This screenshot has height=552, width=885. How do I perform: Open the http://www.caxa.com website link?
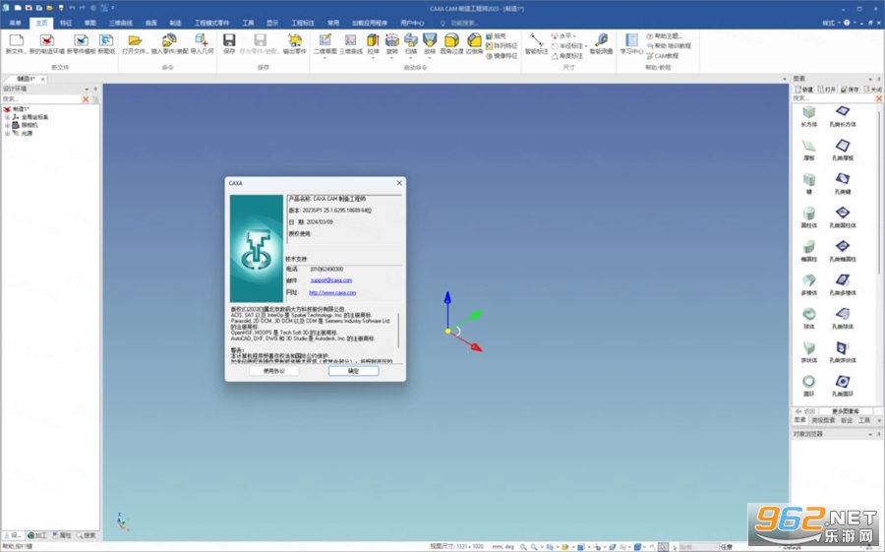tap(332, 292)
